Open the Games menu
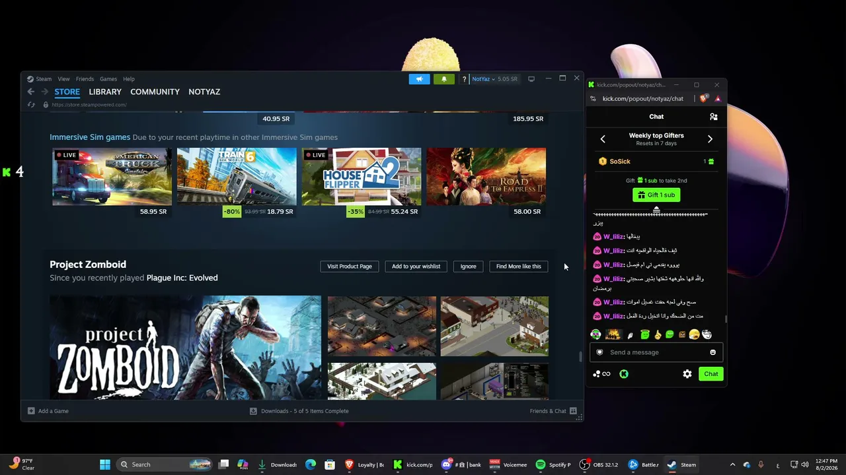 pyautogui.click(x=108, y=79)
